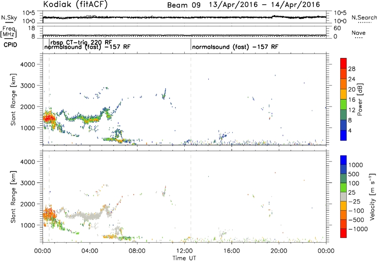
Task: Click the '18' frequency axis tick
Action: coord(32,28)
